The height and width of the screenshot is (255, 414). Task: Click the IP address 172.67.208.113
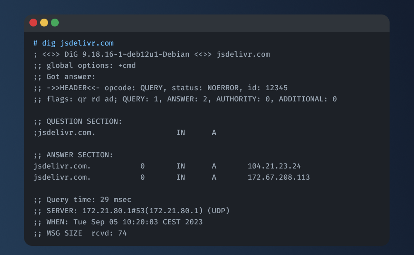(279, 177)
